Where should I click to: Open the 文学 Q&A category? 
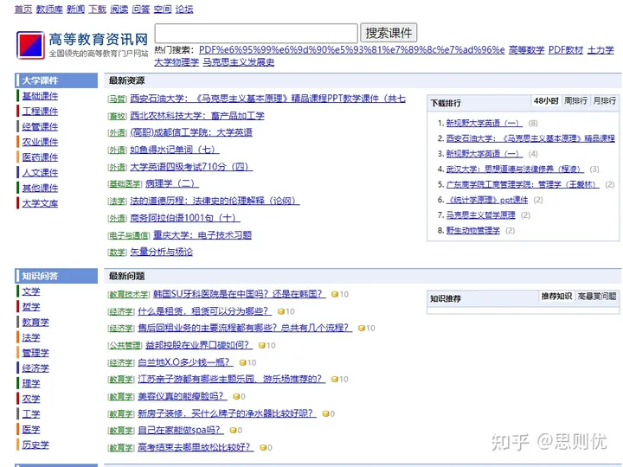pos(31,291)
